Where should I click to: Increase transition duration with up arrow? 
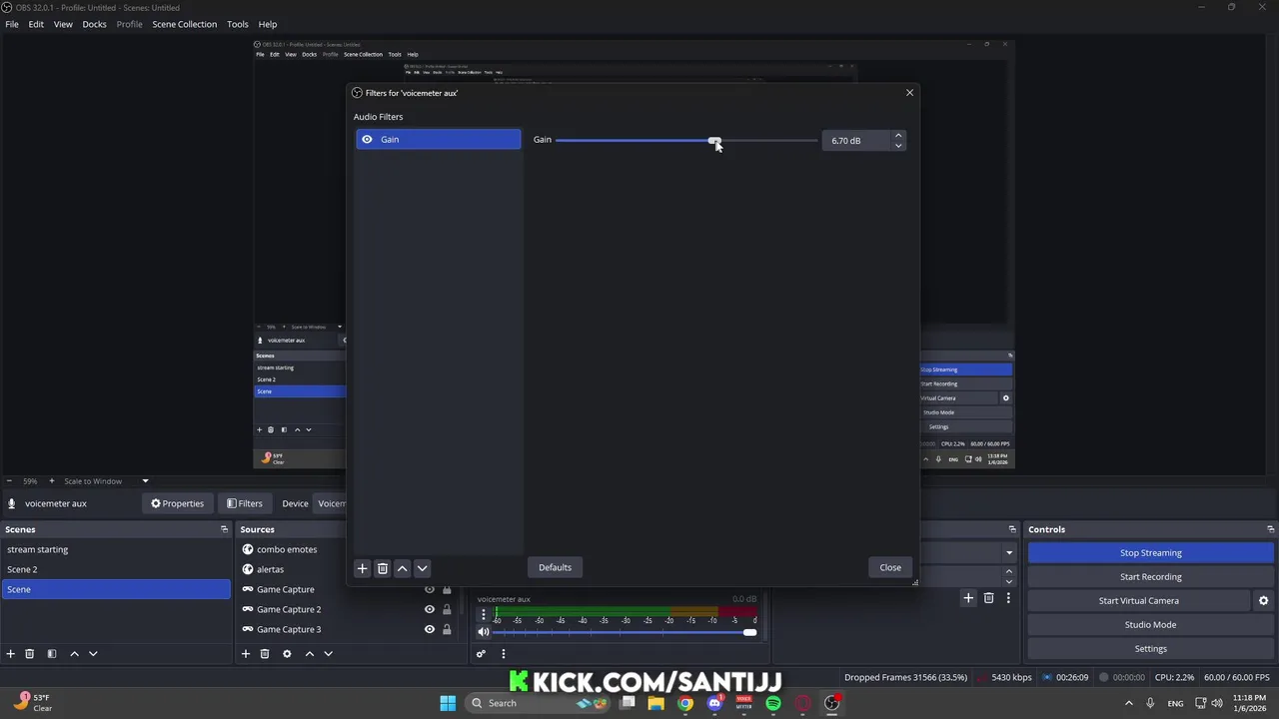click(1009, 571)
